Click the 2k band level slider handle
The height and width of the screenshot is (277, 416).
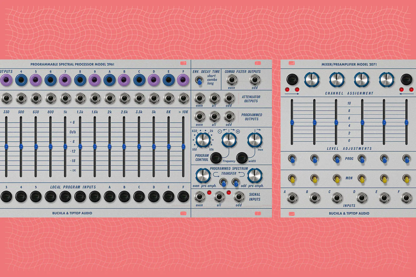[x=109, y=147]
